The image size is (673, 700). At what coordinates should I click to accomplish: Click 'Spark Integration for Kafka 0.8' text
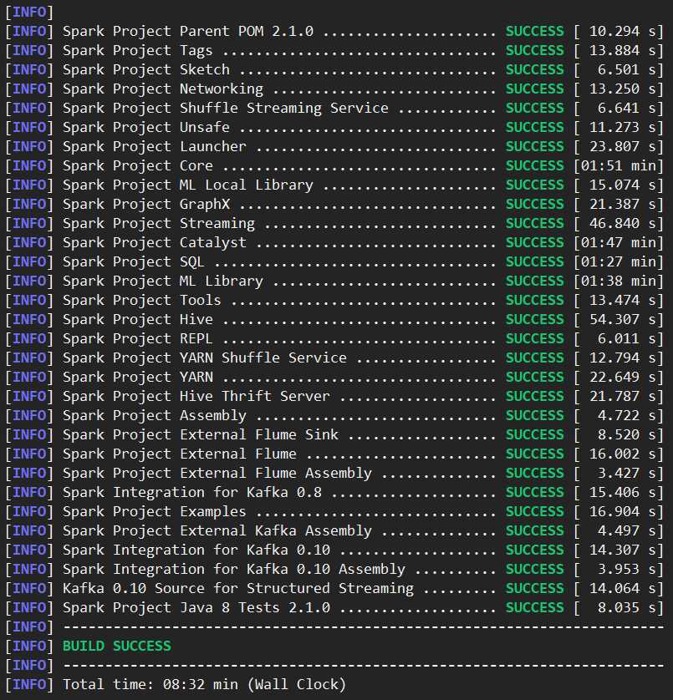pyautogui.click(x=191, y=492)
